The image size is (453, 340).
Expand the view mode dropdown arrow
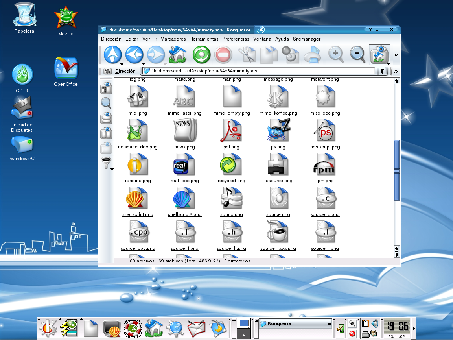tap(389, 64)
